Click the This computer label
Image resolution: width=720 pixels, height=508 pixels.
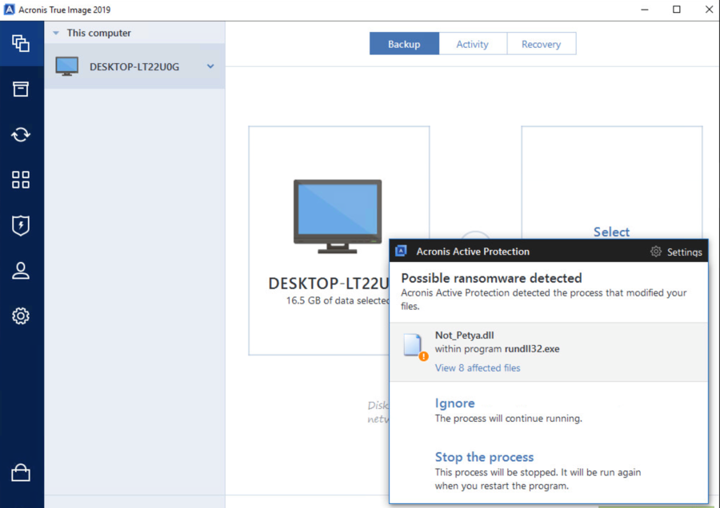point(98,33)
